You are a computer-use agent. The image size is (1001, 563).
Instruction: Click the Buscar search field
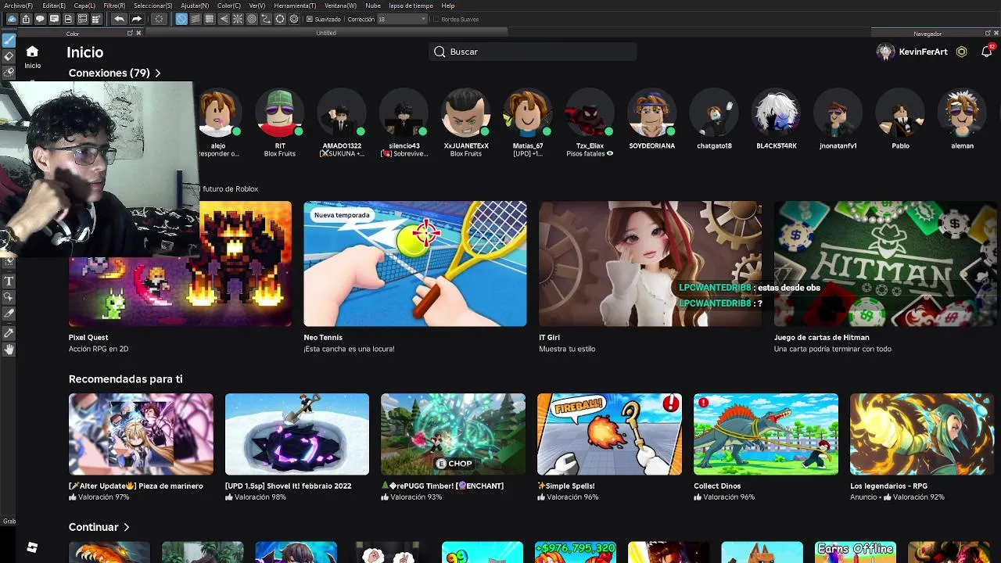(x=533, y=52)
